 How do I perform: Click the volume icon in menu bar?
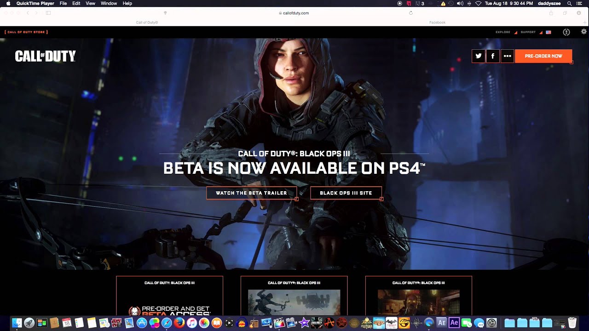coord(460,3)
